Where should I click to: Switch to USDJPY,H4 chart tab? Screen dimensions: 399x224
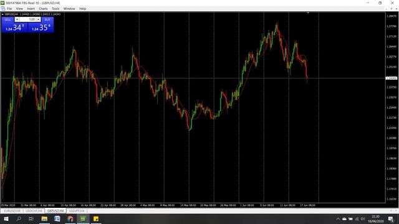(77, 211)
